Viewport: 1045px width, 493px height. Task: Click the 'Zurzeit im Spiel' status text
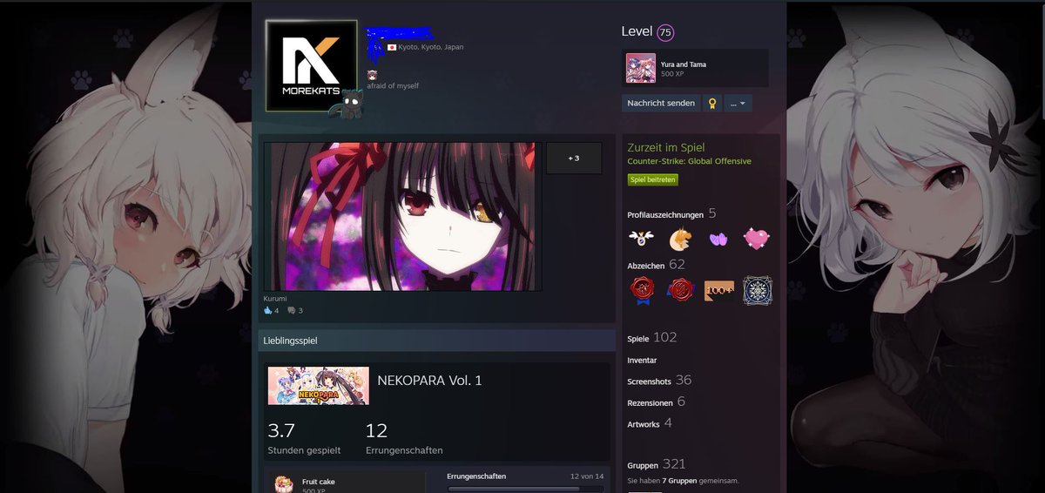pyautogui.click(x=666, y=148)
